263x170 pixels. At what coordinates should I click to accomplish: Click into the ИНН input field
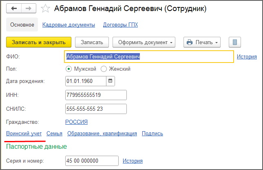(x=96, y=95)
